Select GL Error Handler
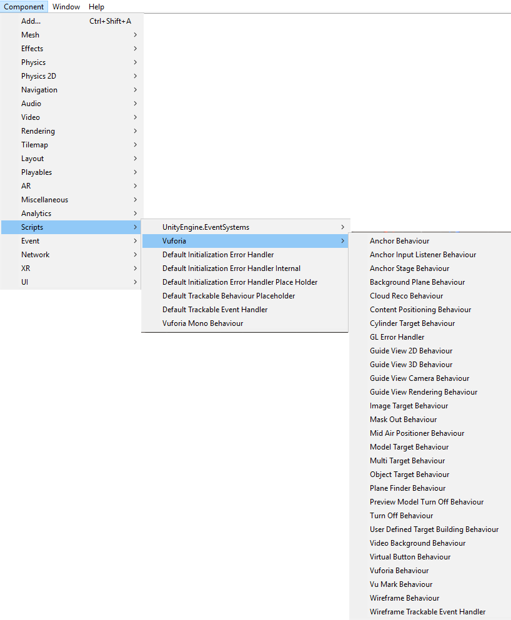 coord(430,337)
